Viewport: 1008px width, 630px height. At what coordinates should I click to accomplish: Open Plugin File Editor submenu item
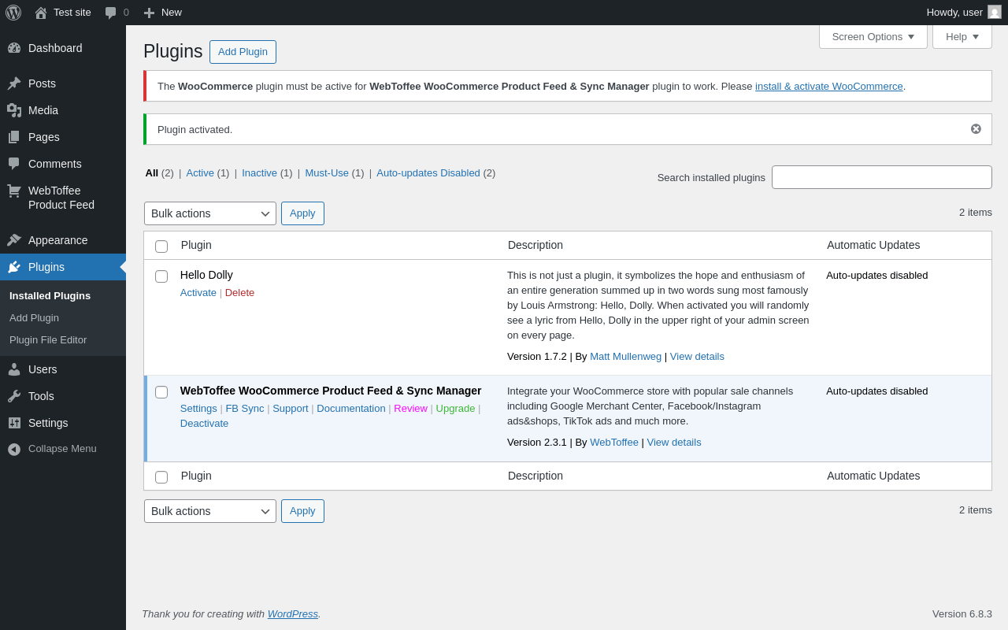click(48, 340)
